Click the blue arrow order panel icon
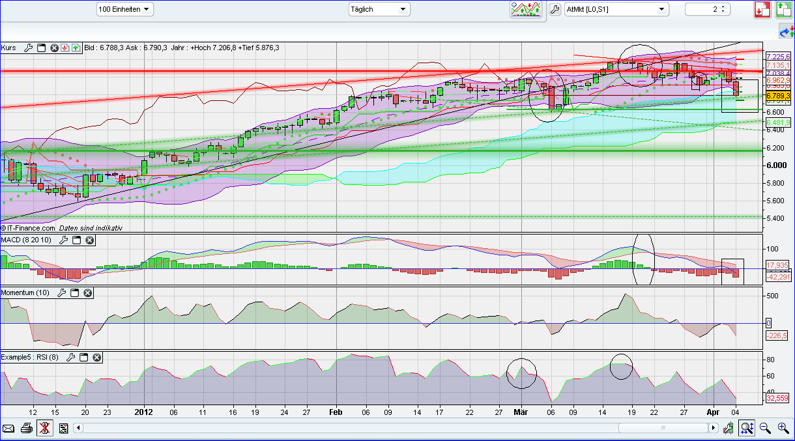This screenshot has height=441, width=795. coord(787,31)
